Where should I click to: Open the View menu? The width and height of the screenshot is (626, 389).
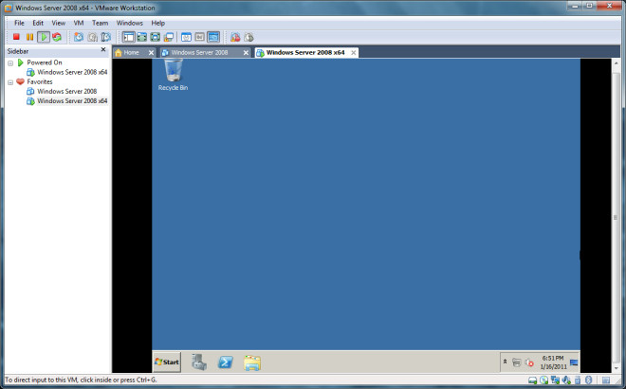[x=58, y=23]
